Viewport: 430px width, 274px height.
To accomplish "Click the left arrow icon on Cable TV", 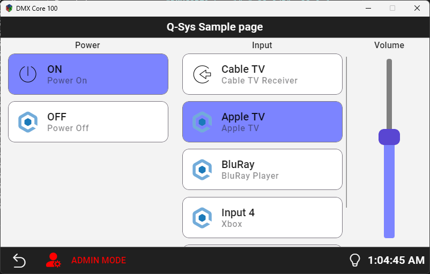I will point(202,74).
